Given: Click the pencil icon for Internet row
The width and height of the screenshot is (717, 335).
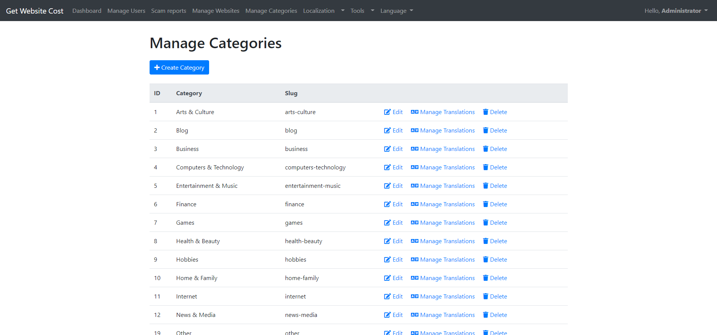Looking at the screenshot, I should pos(387,296).
